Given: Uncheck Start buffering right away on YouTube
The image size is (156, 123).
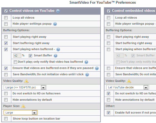Looking at the screenshot, I should 6,43.
